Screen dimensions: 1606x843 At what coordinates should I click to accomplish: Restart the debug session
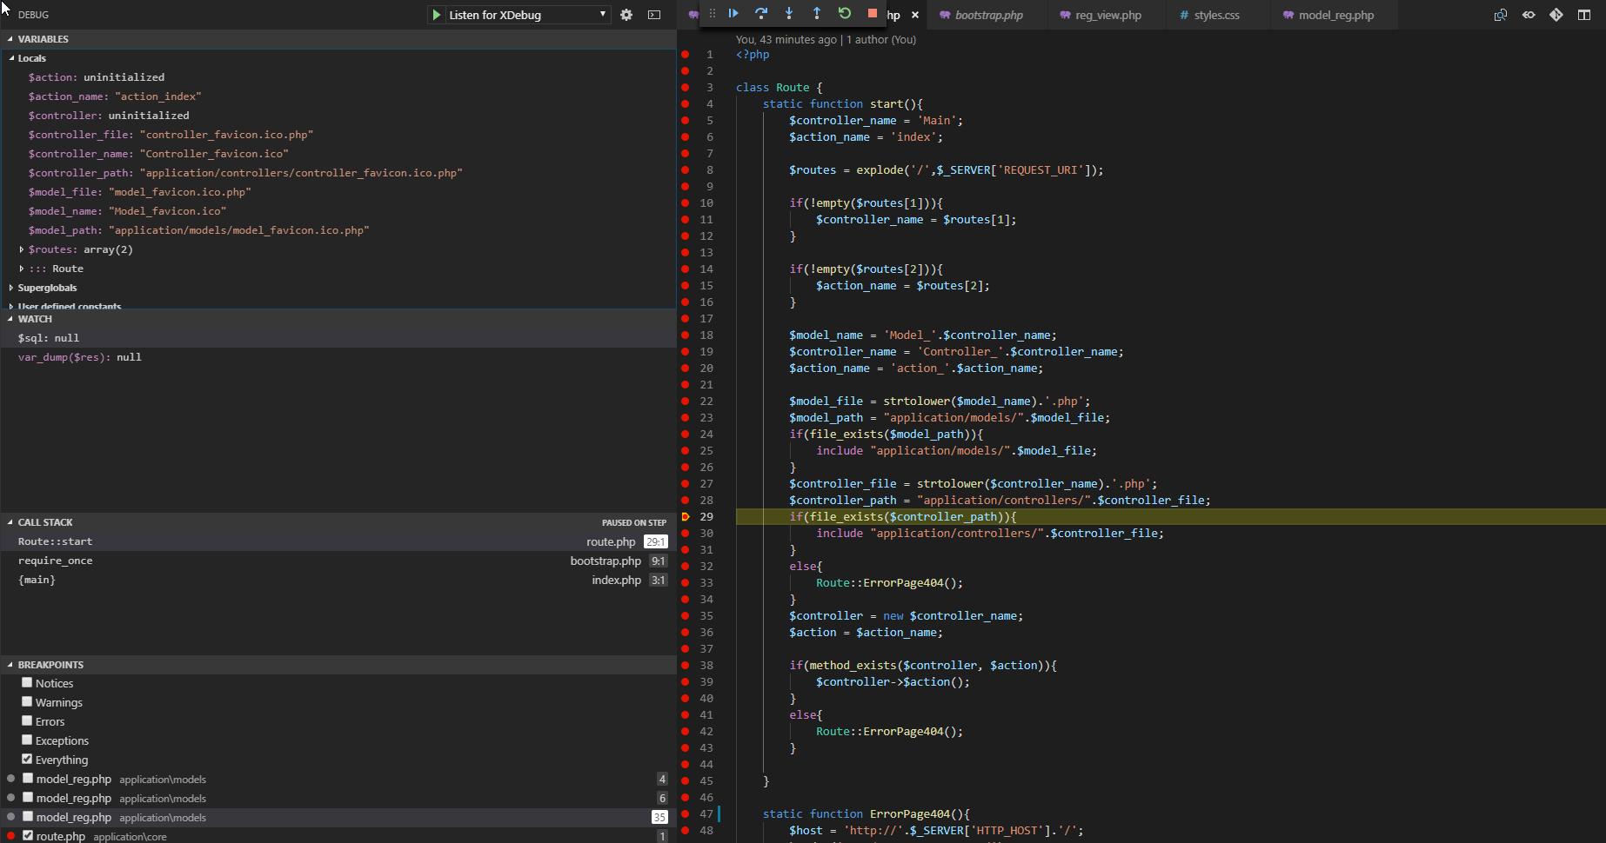click(x=845, y=14)
